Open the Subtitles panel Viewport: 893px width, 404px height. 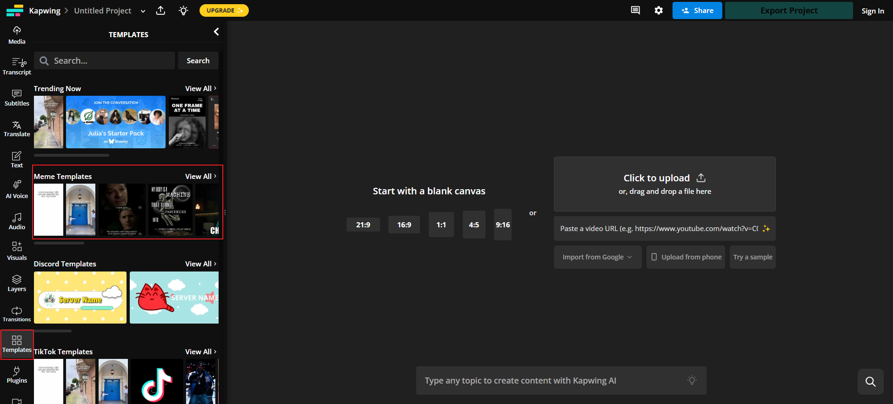point(17,97)
